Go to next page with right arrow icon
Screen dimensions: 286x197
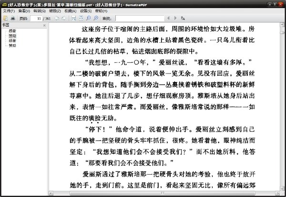[x=64, y=18]
